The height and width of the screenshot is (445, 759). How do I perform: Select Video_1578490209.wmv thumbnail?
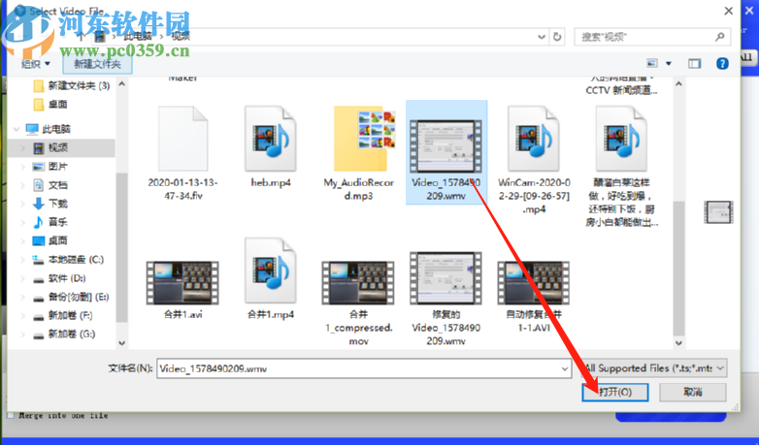pos(445,146)
